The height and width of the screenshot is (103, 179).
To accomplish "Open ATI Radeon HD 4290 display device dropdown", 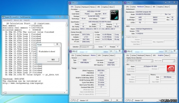I will coord(152,61).
